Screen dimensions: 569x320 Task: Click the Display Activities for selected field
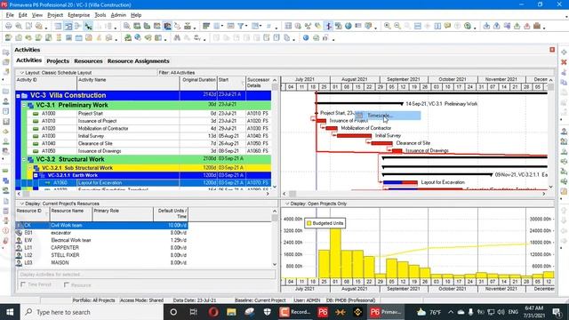(x=146, y=275)
